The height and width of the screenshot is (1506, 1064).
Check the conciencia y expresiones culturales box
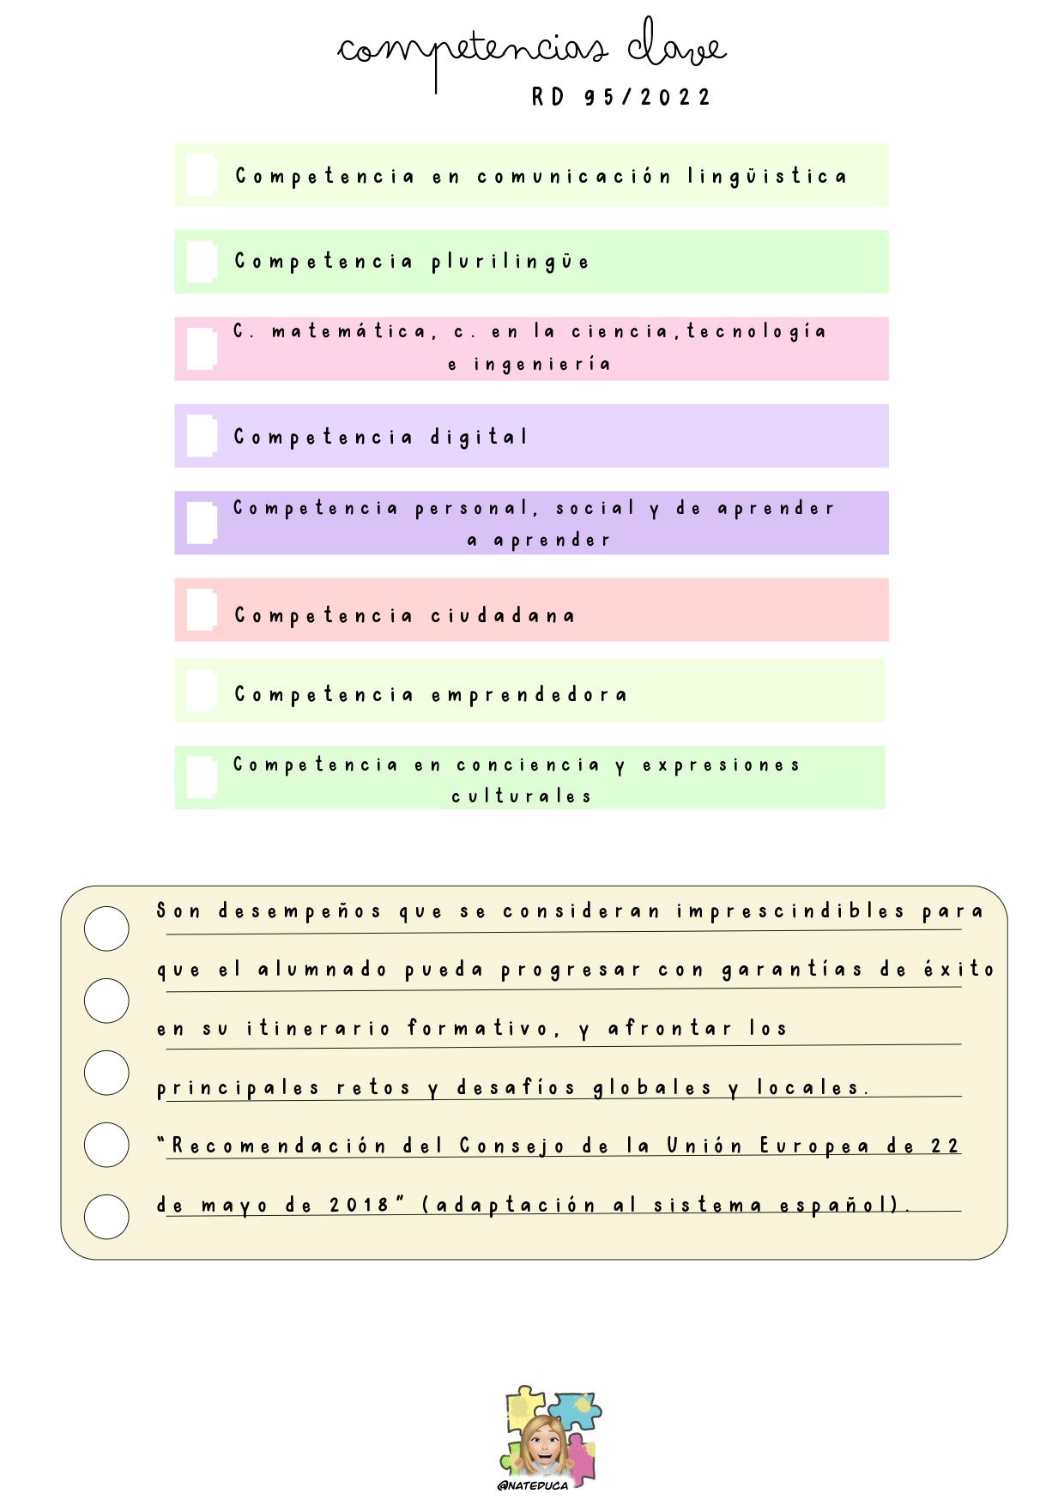click(202, 777)
